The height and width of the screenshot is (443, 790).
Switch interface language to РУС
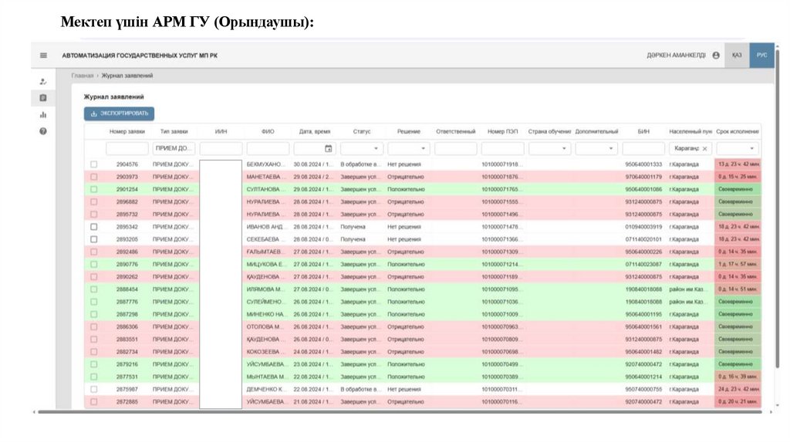point(761,56)
